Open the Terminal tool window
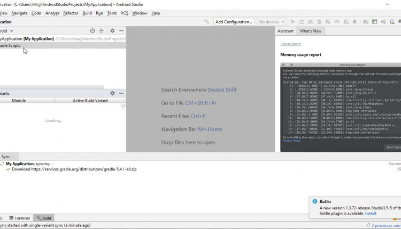This screenshot has width=401, height=229. (x=20, y=218)
